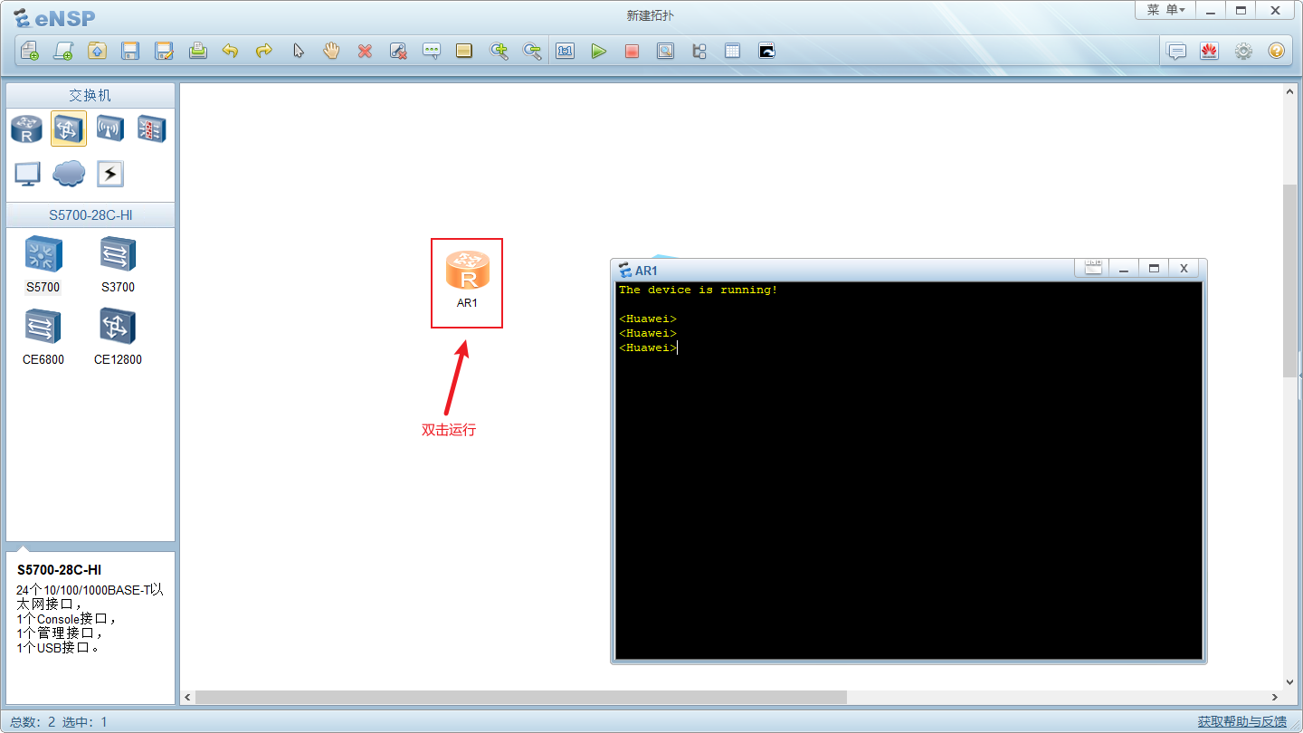Viewport: 1303px width, 733px height.
Task: Stop devices with the red stop button
Action: pos(632,51)
